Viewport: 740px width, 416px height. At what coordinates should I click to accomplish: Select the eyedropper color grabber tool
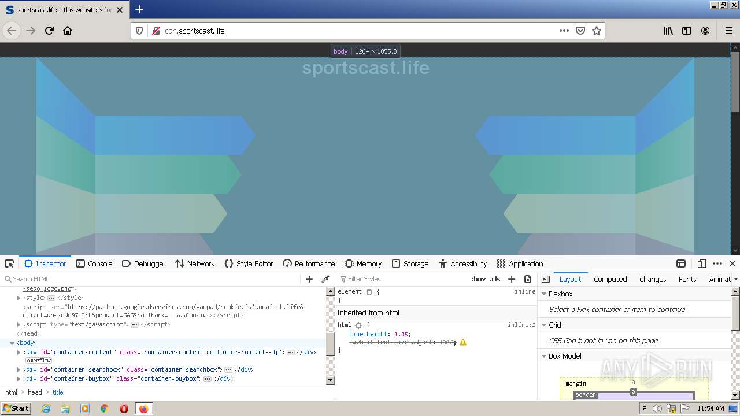coord(325,279)
